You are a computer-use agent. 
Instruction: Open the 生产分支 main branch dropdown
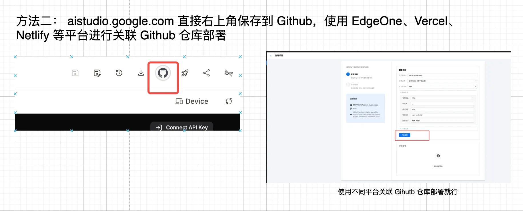pos(442,86)
